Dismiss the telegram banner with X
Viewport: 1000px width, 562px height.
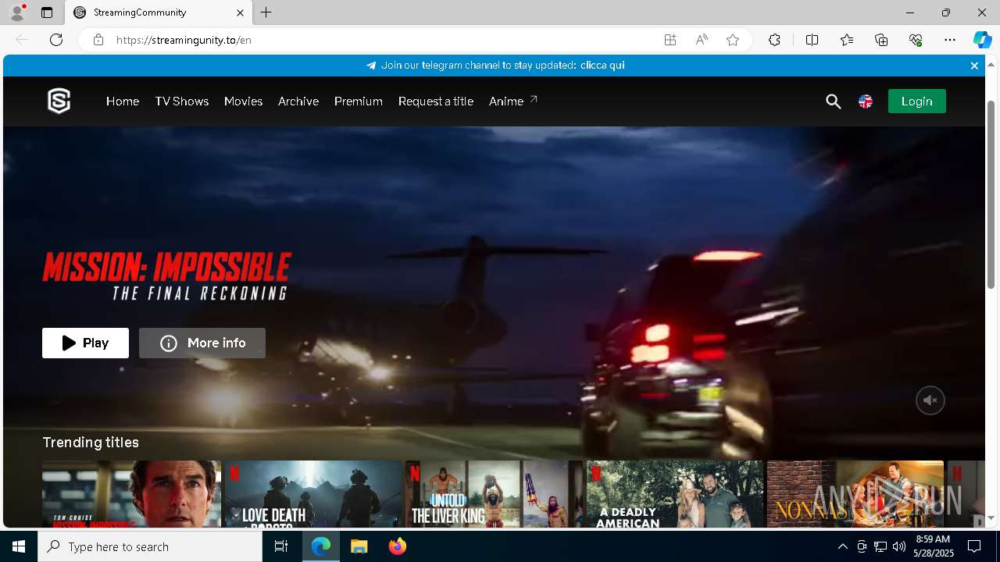click(x=974, y=66)
